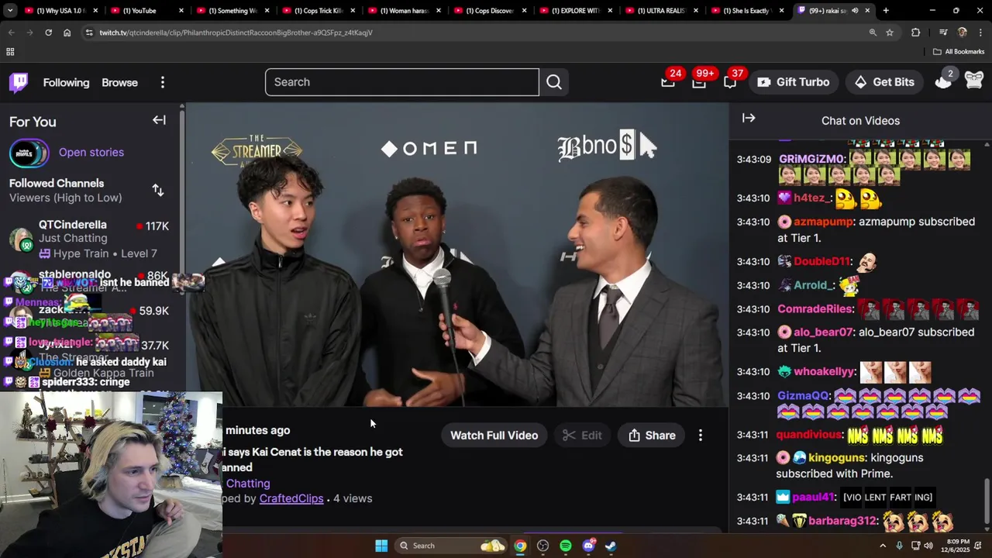The image size is (992, 558).
Task: Open the three-dot menu beside Browse
Action: click(x=162, y=82)
